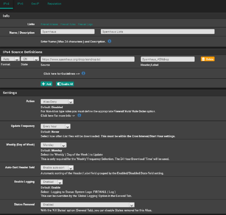This screenshot has width=226, height=215.
Task: Open the GeoIP tab
Action: pos(35,4)
